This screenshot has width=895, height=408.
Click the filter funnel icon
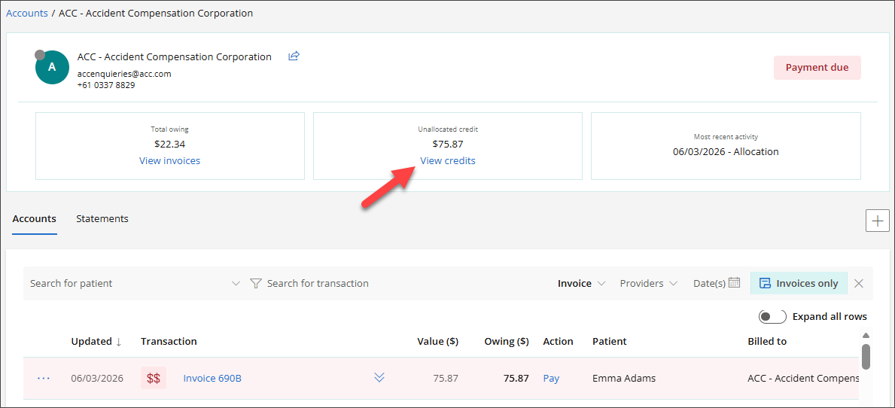tap(256, 284)
